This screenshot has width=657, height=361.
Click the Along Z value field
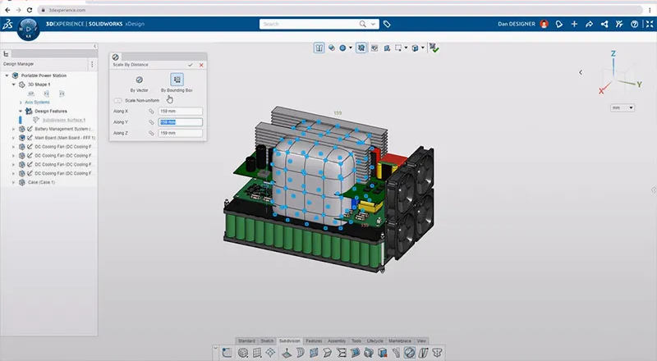tap(180, 133)
